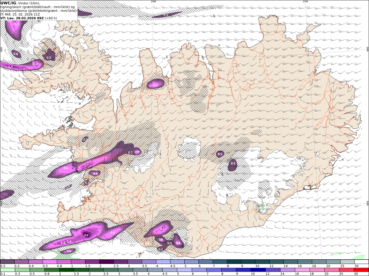Image resolution: width=369 pixels, height=276 pixels.
Task: Click the deep blue 10–12 rain legend swatch
Action: pos(258,270)
